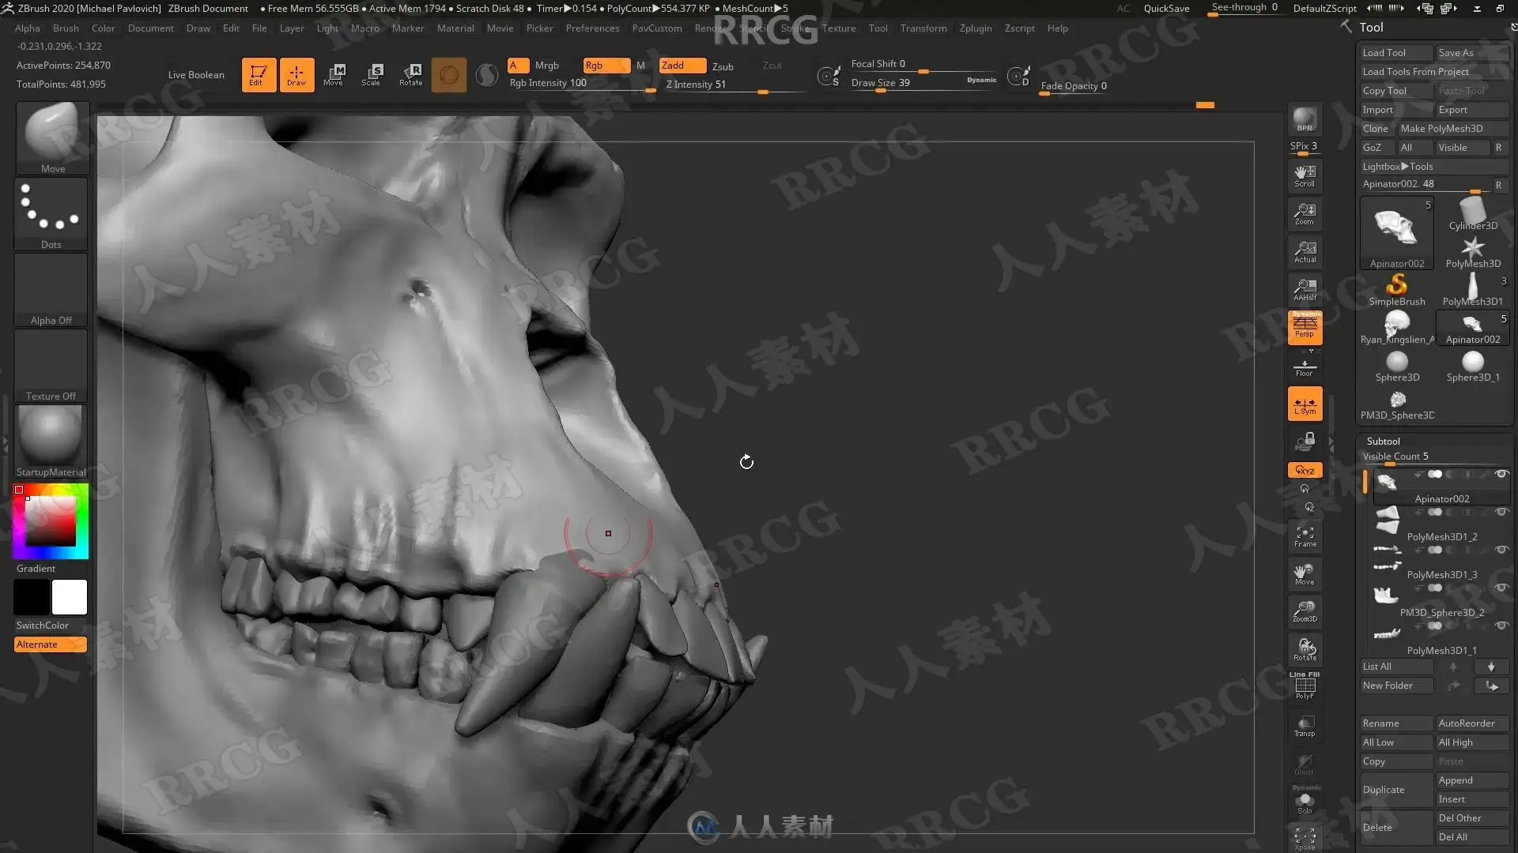Activate the Floor grid icon
Screen dimensions: 1518x853
[x=1305, y=367]
